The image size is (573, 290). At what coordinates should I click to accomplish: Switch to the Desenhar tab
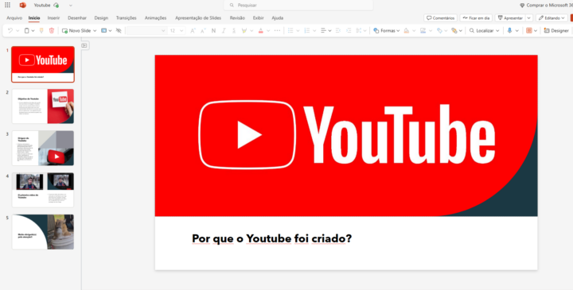point(77,17)
